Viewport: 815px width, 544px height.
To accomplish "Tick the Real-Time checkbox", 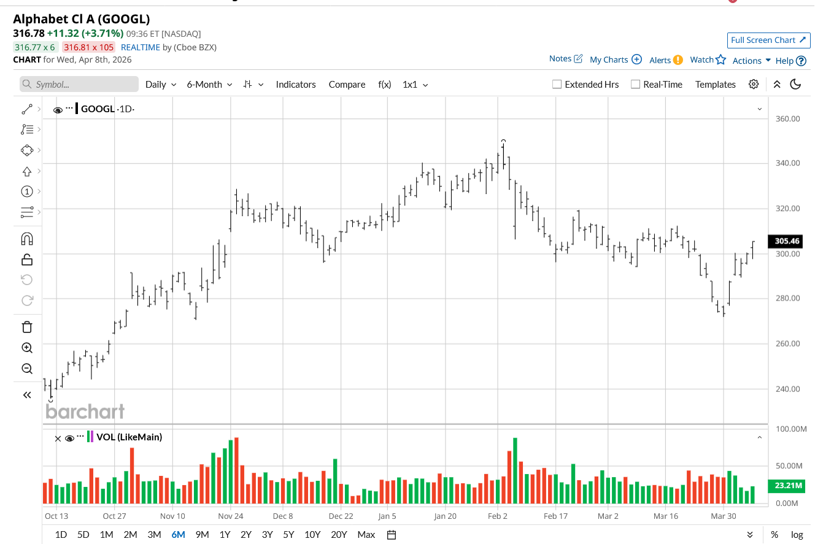I will (x=636, y=85).
